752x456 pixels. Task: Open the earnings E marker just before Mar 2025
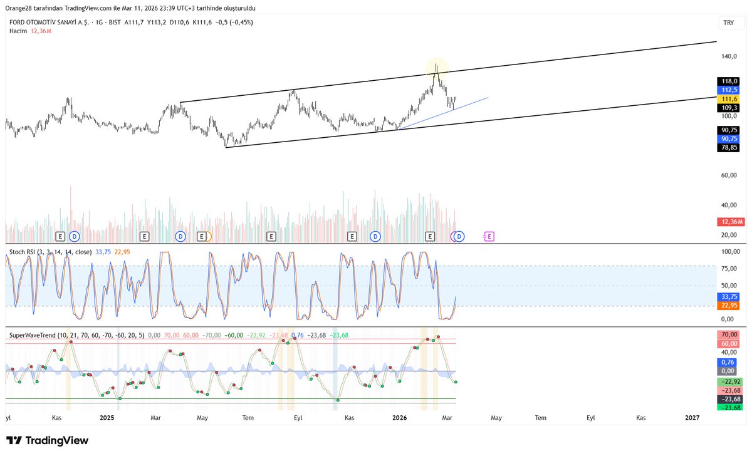(x=144, y=236)
